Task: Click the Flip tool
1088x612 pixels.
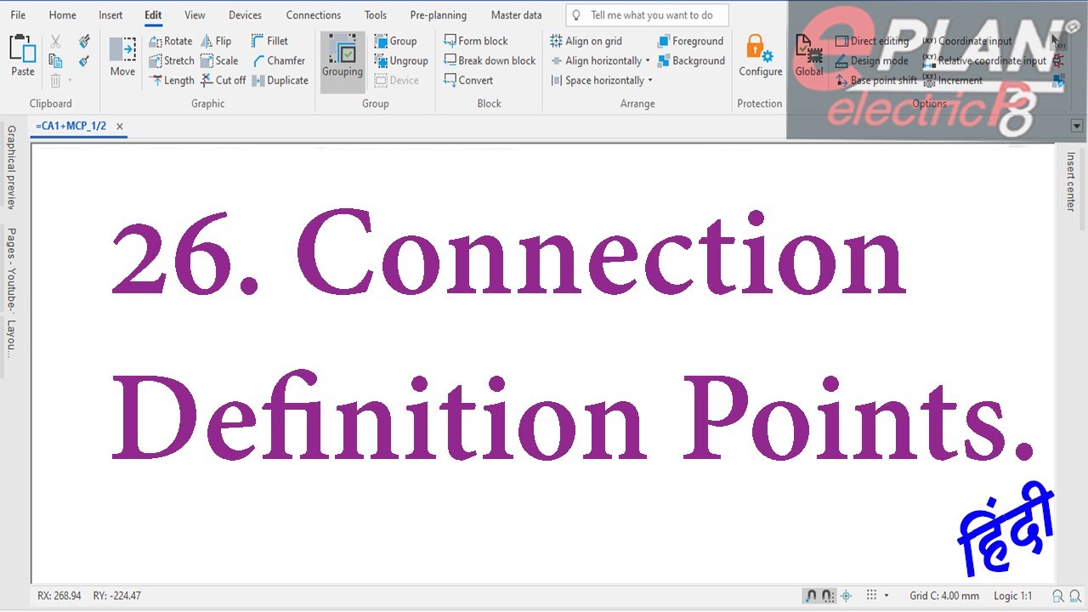Action: tap(216, 41)
